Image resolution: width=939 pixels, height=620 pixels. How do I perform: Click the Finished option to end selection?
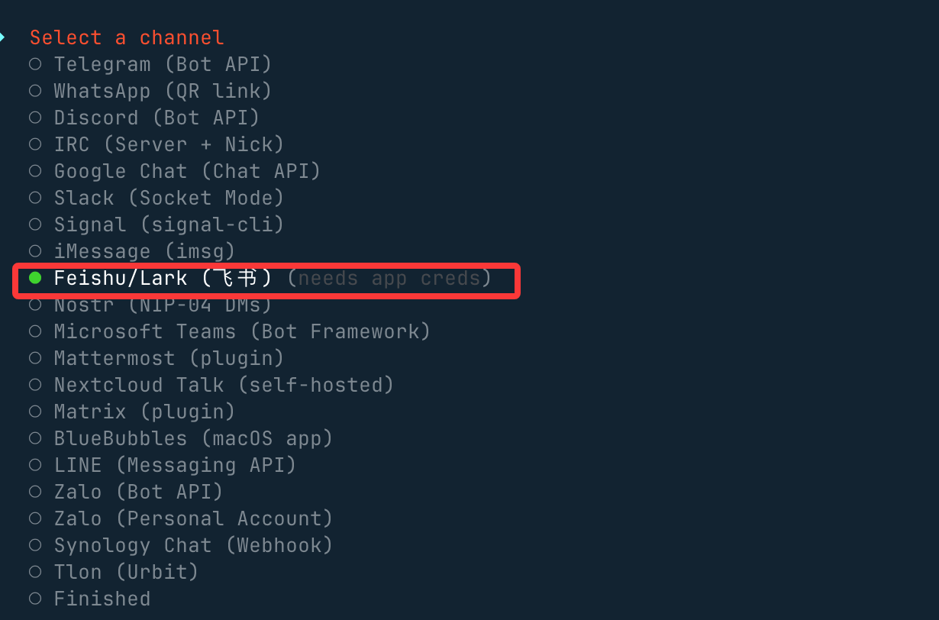[x=35, y=599]
